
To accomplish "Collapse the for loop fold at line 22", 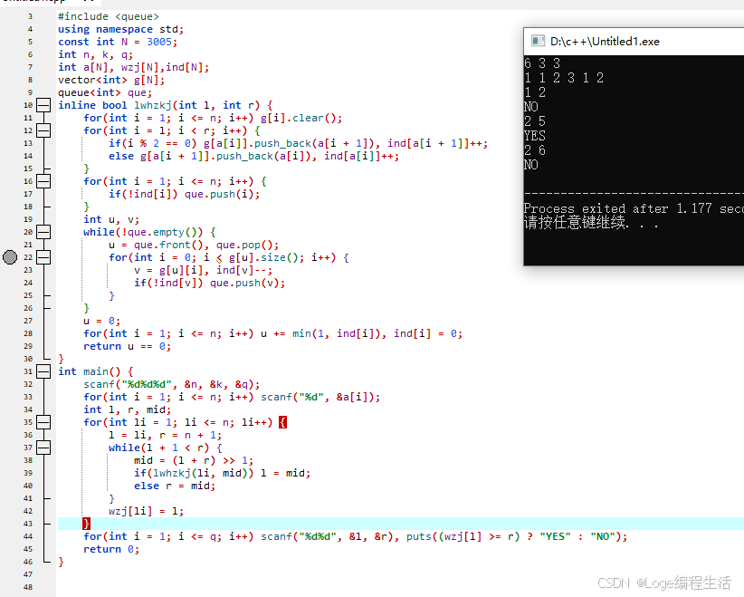I will (43, 257).
